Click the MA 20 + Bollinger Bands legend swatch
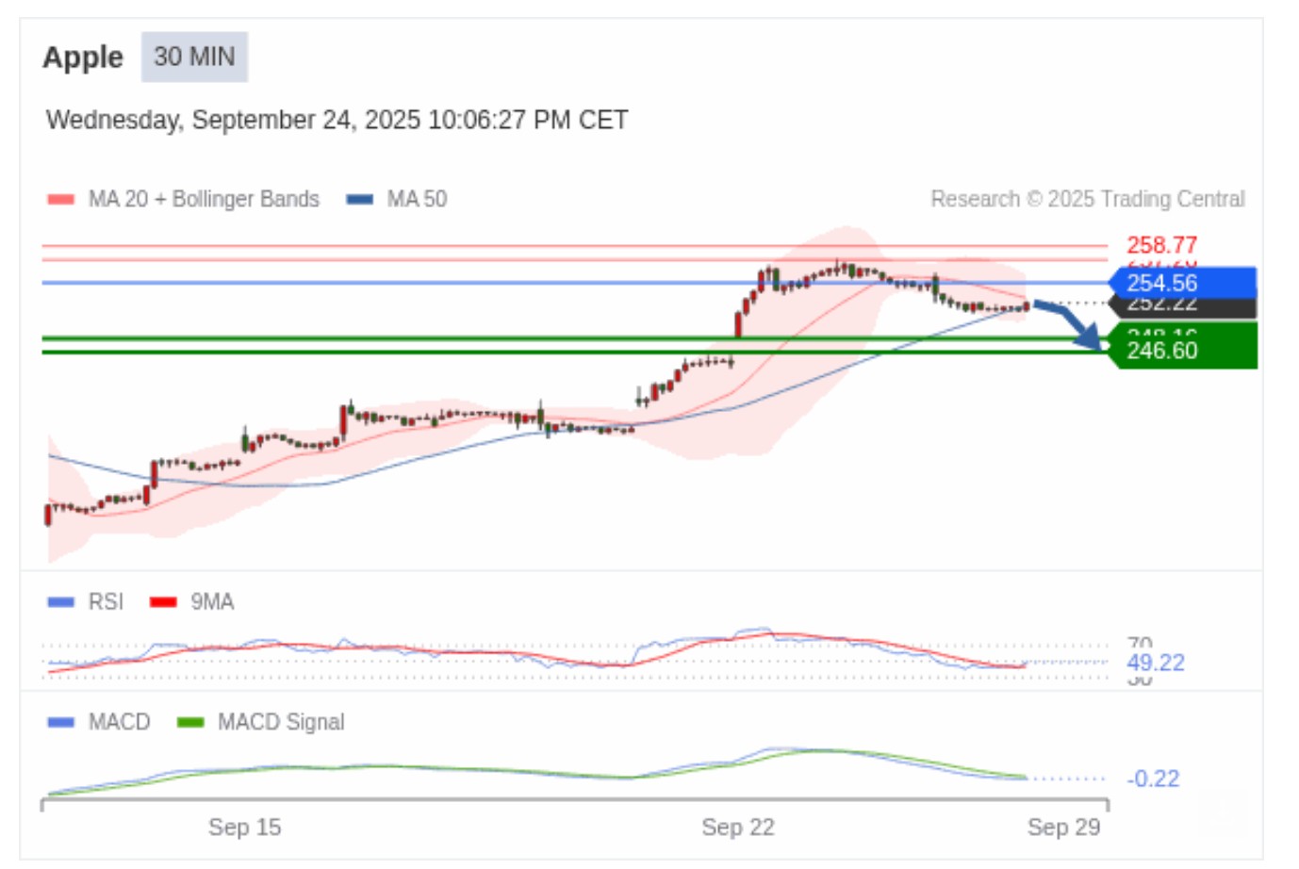Image resolution: width=1299 pixels, height=869 pixels. click(60, 199)
